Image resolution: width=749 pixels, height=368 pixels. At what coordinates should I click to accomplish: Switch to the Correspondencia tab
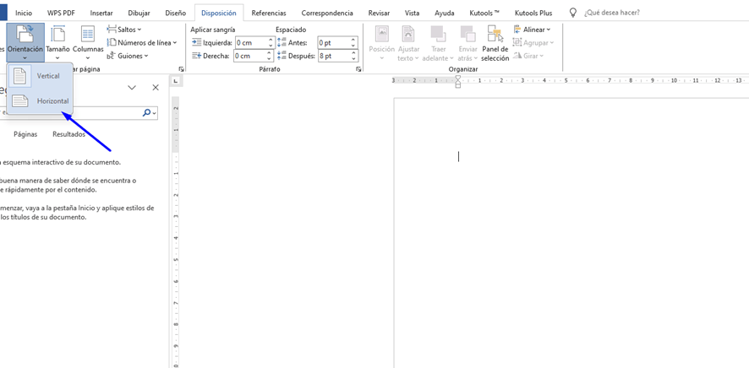point(327,13)
